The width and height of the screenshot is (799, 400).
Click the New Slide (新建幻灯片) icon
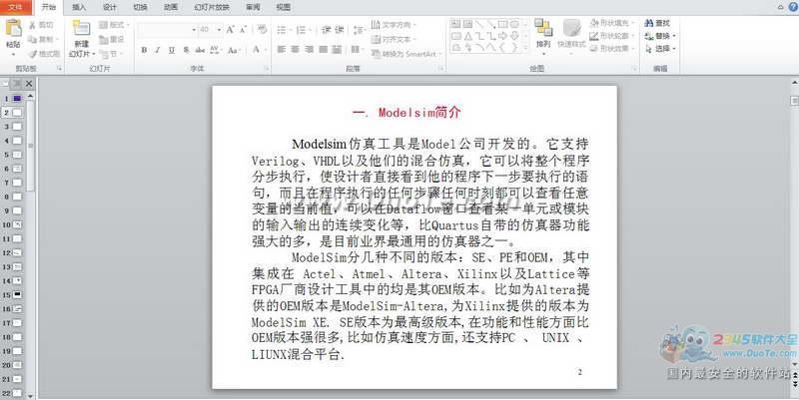(x=82, y=28)
